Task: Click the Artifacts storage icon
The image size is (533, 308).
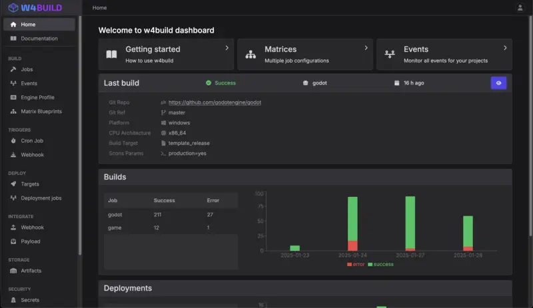Action: (13, 271)
